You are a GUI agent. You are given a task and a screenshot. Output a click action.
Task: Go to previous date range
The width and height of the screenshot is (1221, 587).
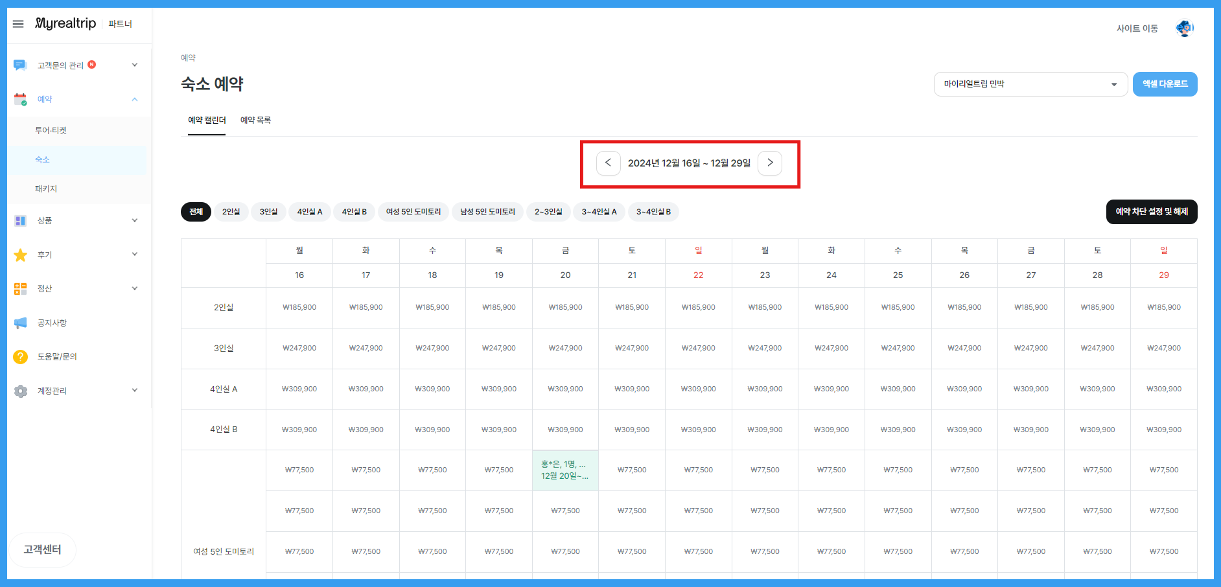pyautogui.click(x=608, y=163)
